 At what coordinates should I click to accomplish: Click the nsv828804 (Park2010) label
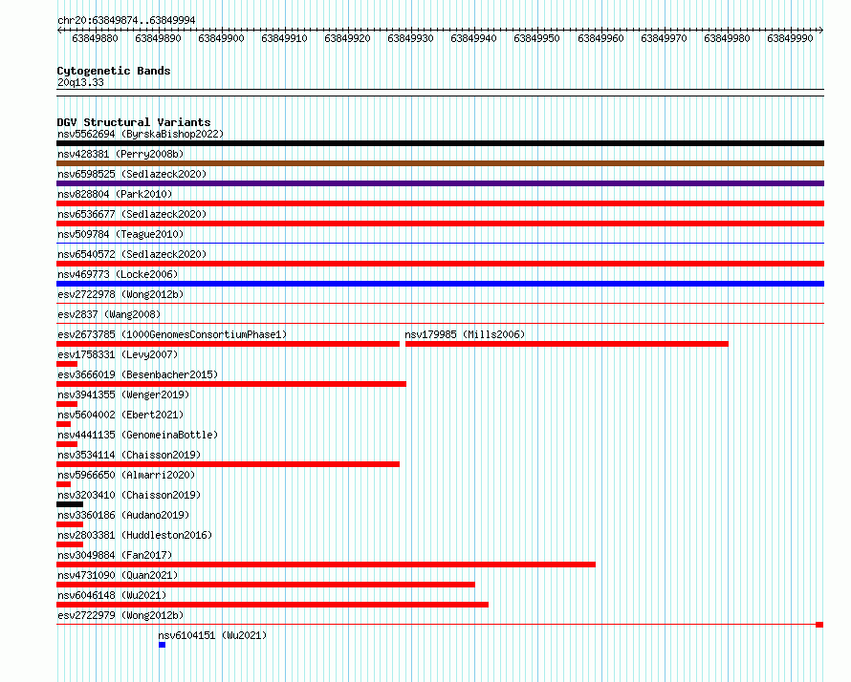coord(115,194)
